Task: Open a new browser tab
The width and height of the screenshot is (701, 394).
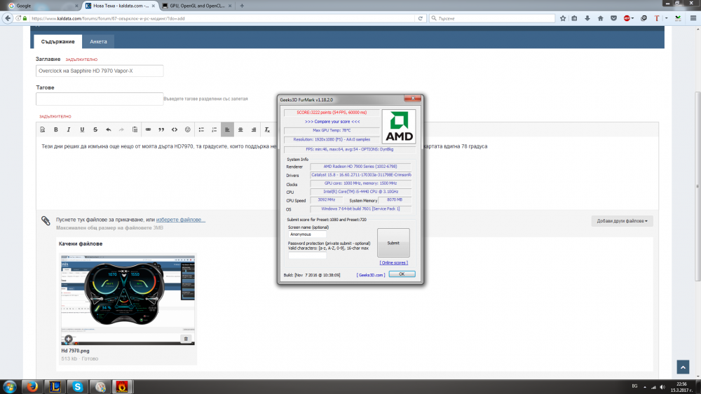Action: (242, 6)
